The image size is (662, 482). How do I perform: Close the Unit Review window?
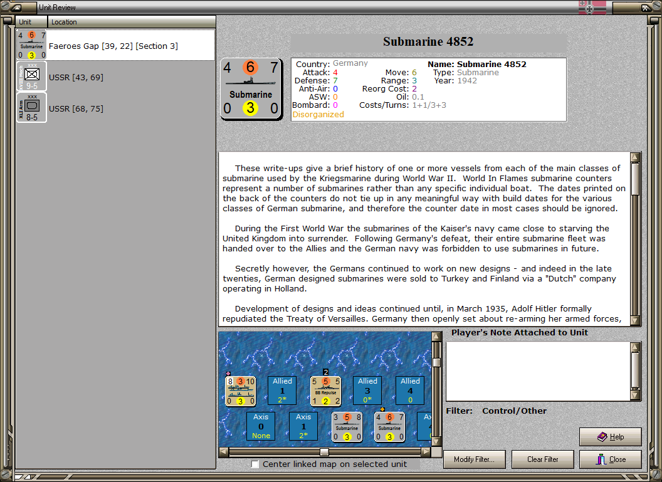pos(611,459)
